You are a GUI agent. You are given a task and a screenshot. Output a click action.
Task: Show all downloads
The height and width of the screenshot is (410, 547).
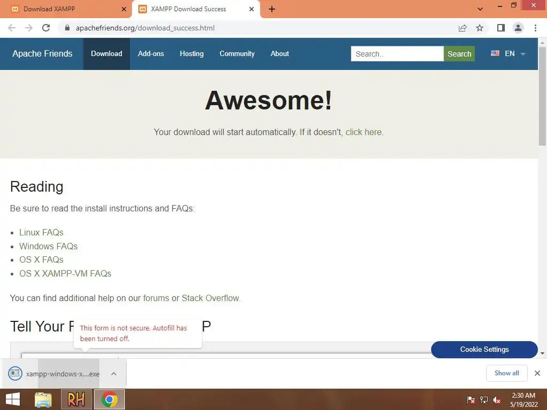[506, 373]
